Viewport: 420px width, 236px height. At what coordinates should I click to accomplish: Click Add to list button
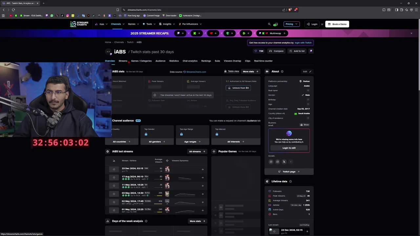[x=297, y=51]
